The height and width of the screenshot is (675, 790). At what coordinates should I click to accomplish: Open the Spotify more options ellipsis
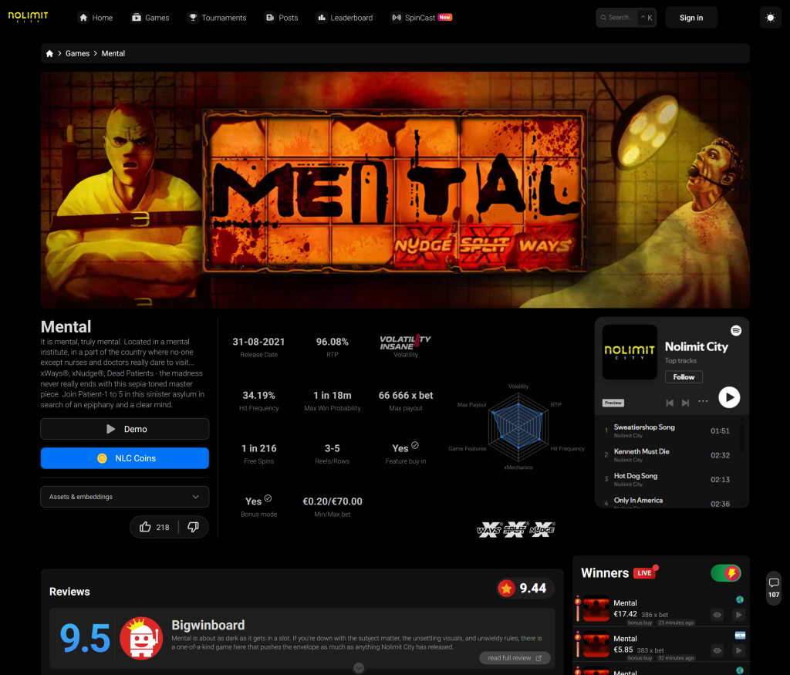coord(703,401)
